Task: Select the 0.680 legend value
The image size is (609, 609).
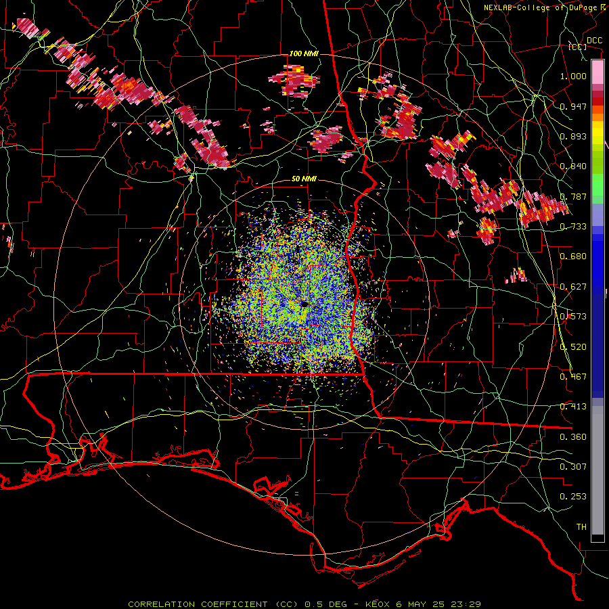Action: pyautogui.click(x=573, y=256)
